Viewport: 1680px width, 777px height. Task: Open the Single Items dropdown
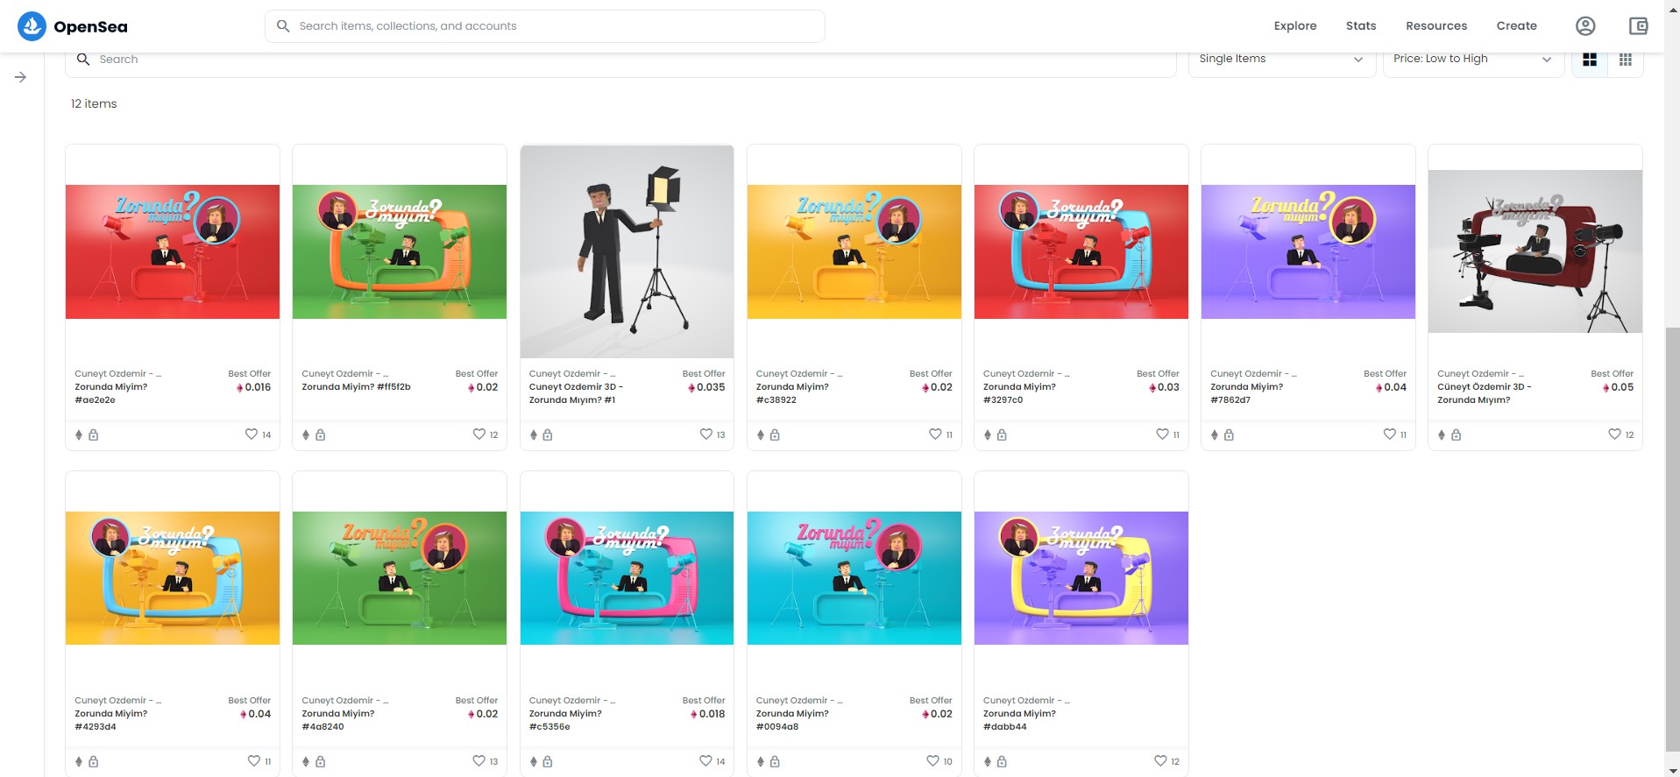pos(1281,60)
